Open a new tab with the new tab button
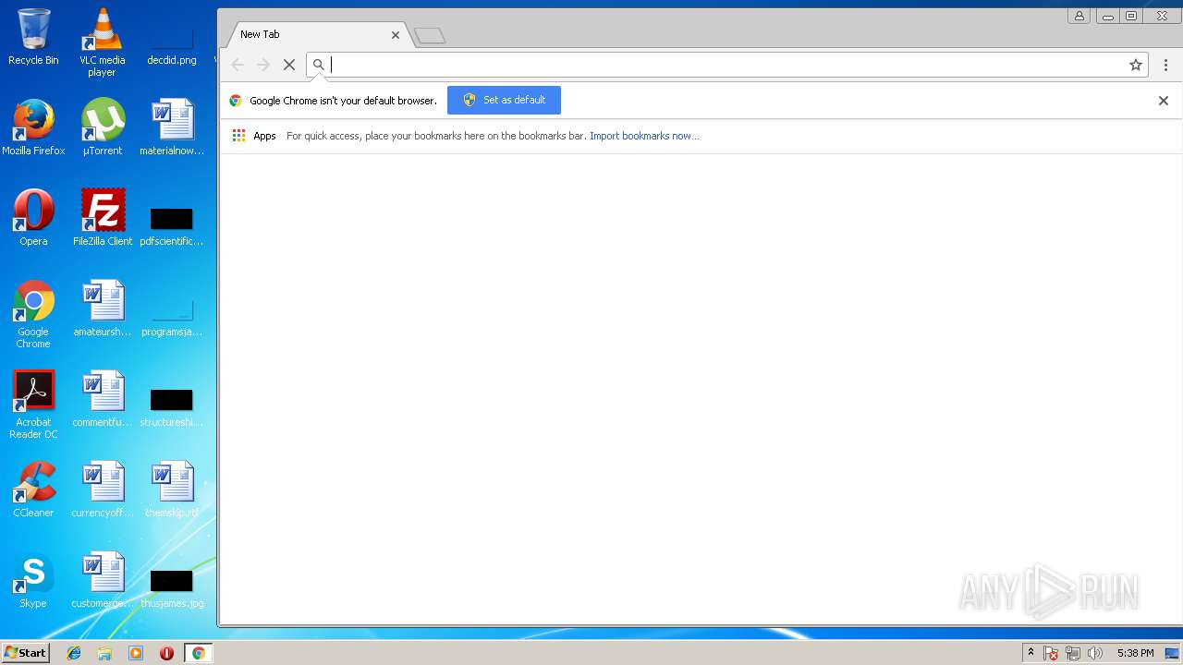 coord(430,36)
